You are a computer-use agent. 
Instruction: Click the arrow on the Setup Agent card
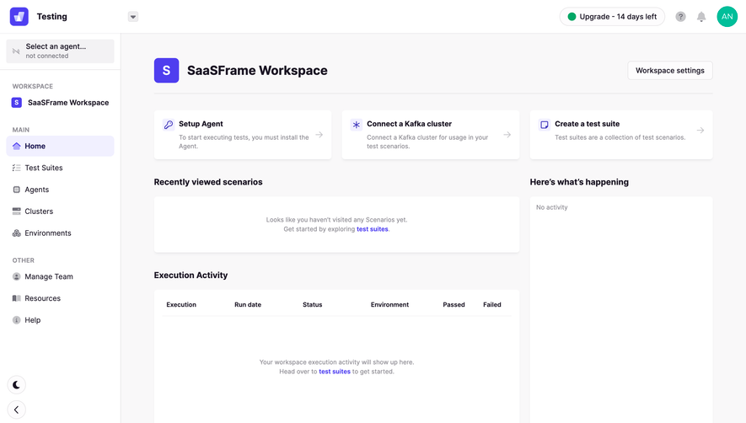click(319, 135)
